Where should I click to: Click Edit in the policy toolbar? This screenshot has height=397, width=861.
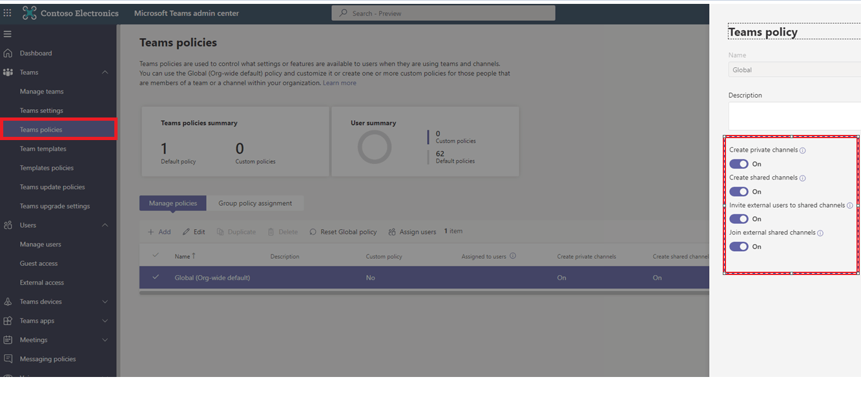194,232
